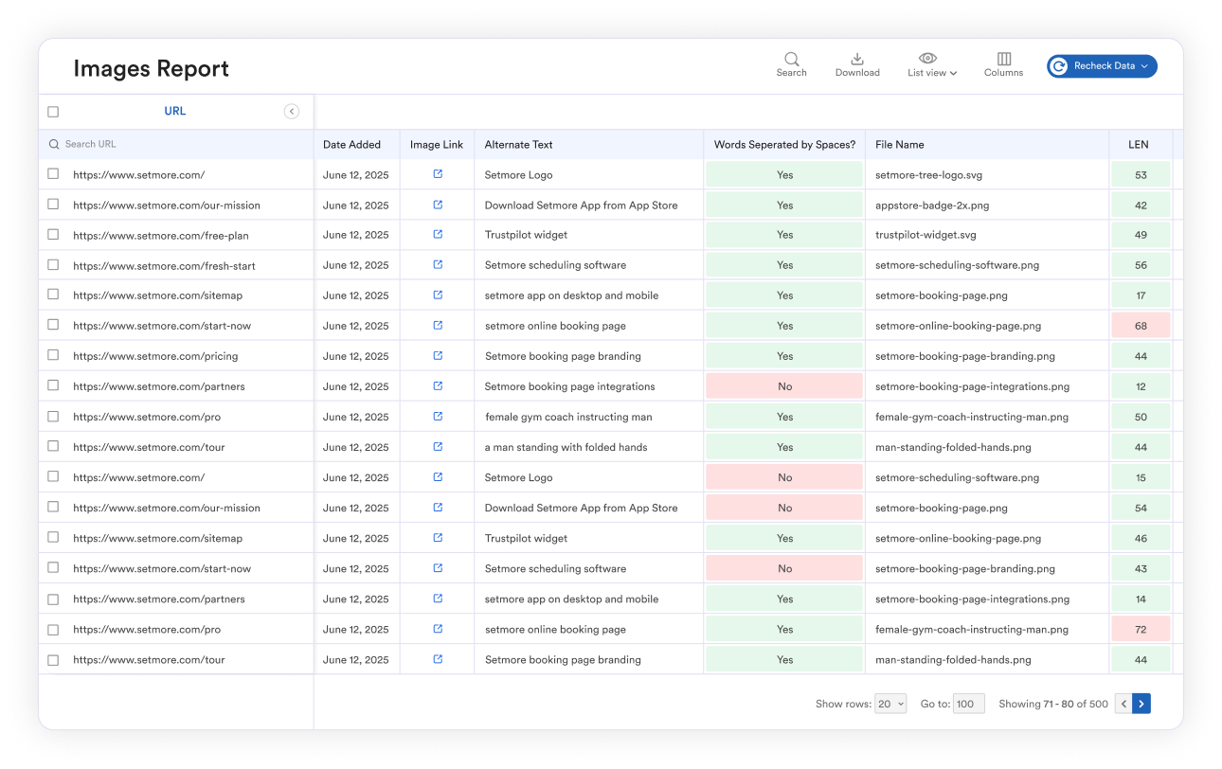The height and width of the screenshot is (769, 1222).
Task: Click the green LEN badge showing 53
Action: click(1140, 174)
